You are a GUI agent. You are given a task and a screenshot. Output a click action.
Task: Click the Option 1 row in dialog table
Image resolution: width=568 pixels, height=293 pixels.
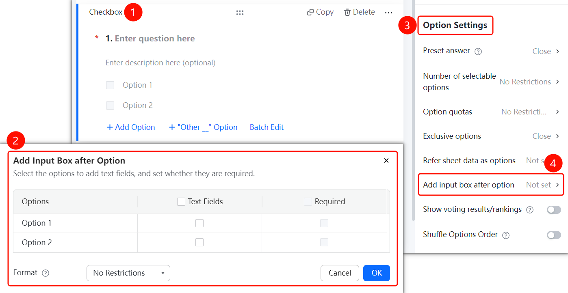click(x=202, y=223)
